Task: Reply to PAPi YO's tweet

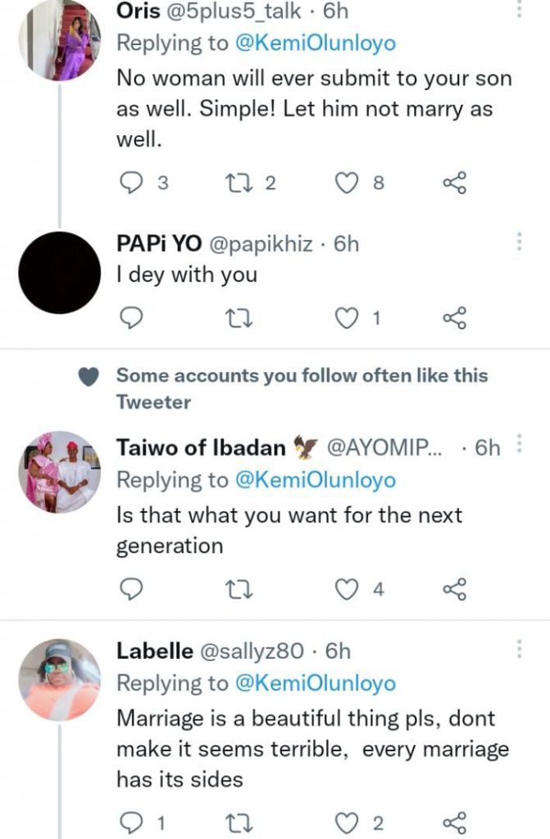Action: point(131,318)
